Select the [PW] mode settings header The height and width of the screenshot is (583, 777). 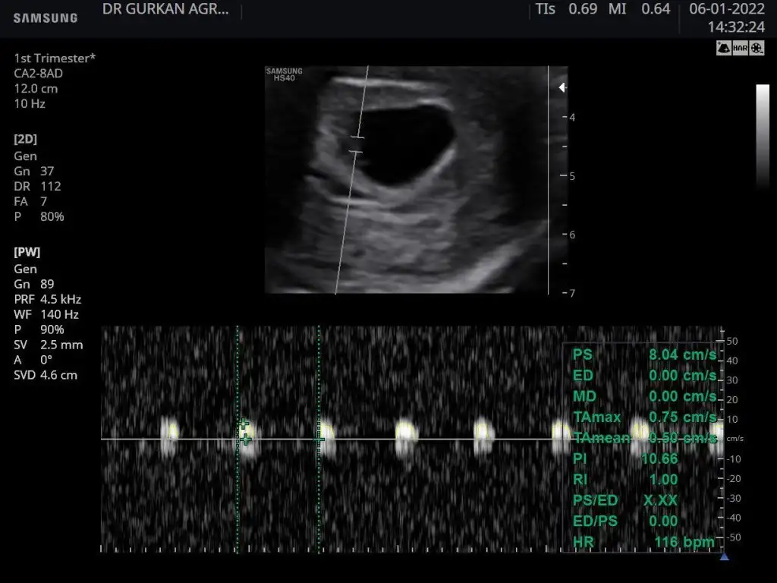(27, 252)
